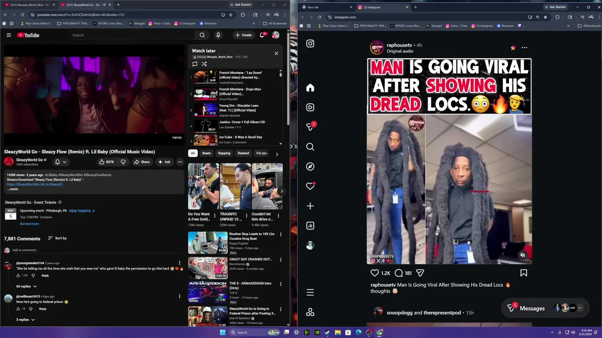Start YouTube voice search with microphone
Screen dimensions: 602x338
tap(218, 35)
